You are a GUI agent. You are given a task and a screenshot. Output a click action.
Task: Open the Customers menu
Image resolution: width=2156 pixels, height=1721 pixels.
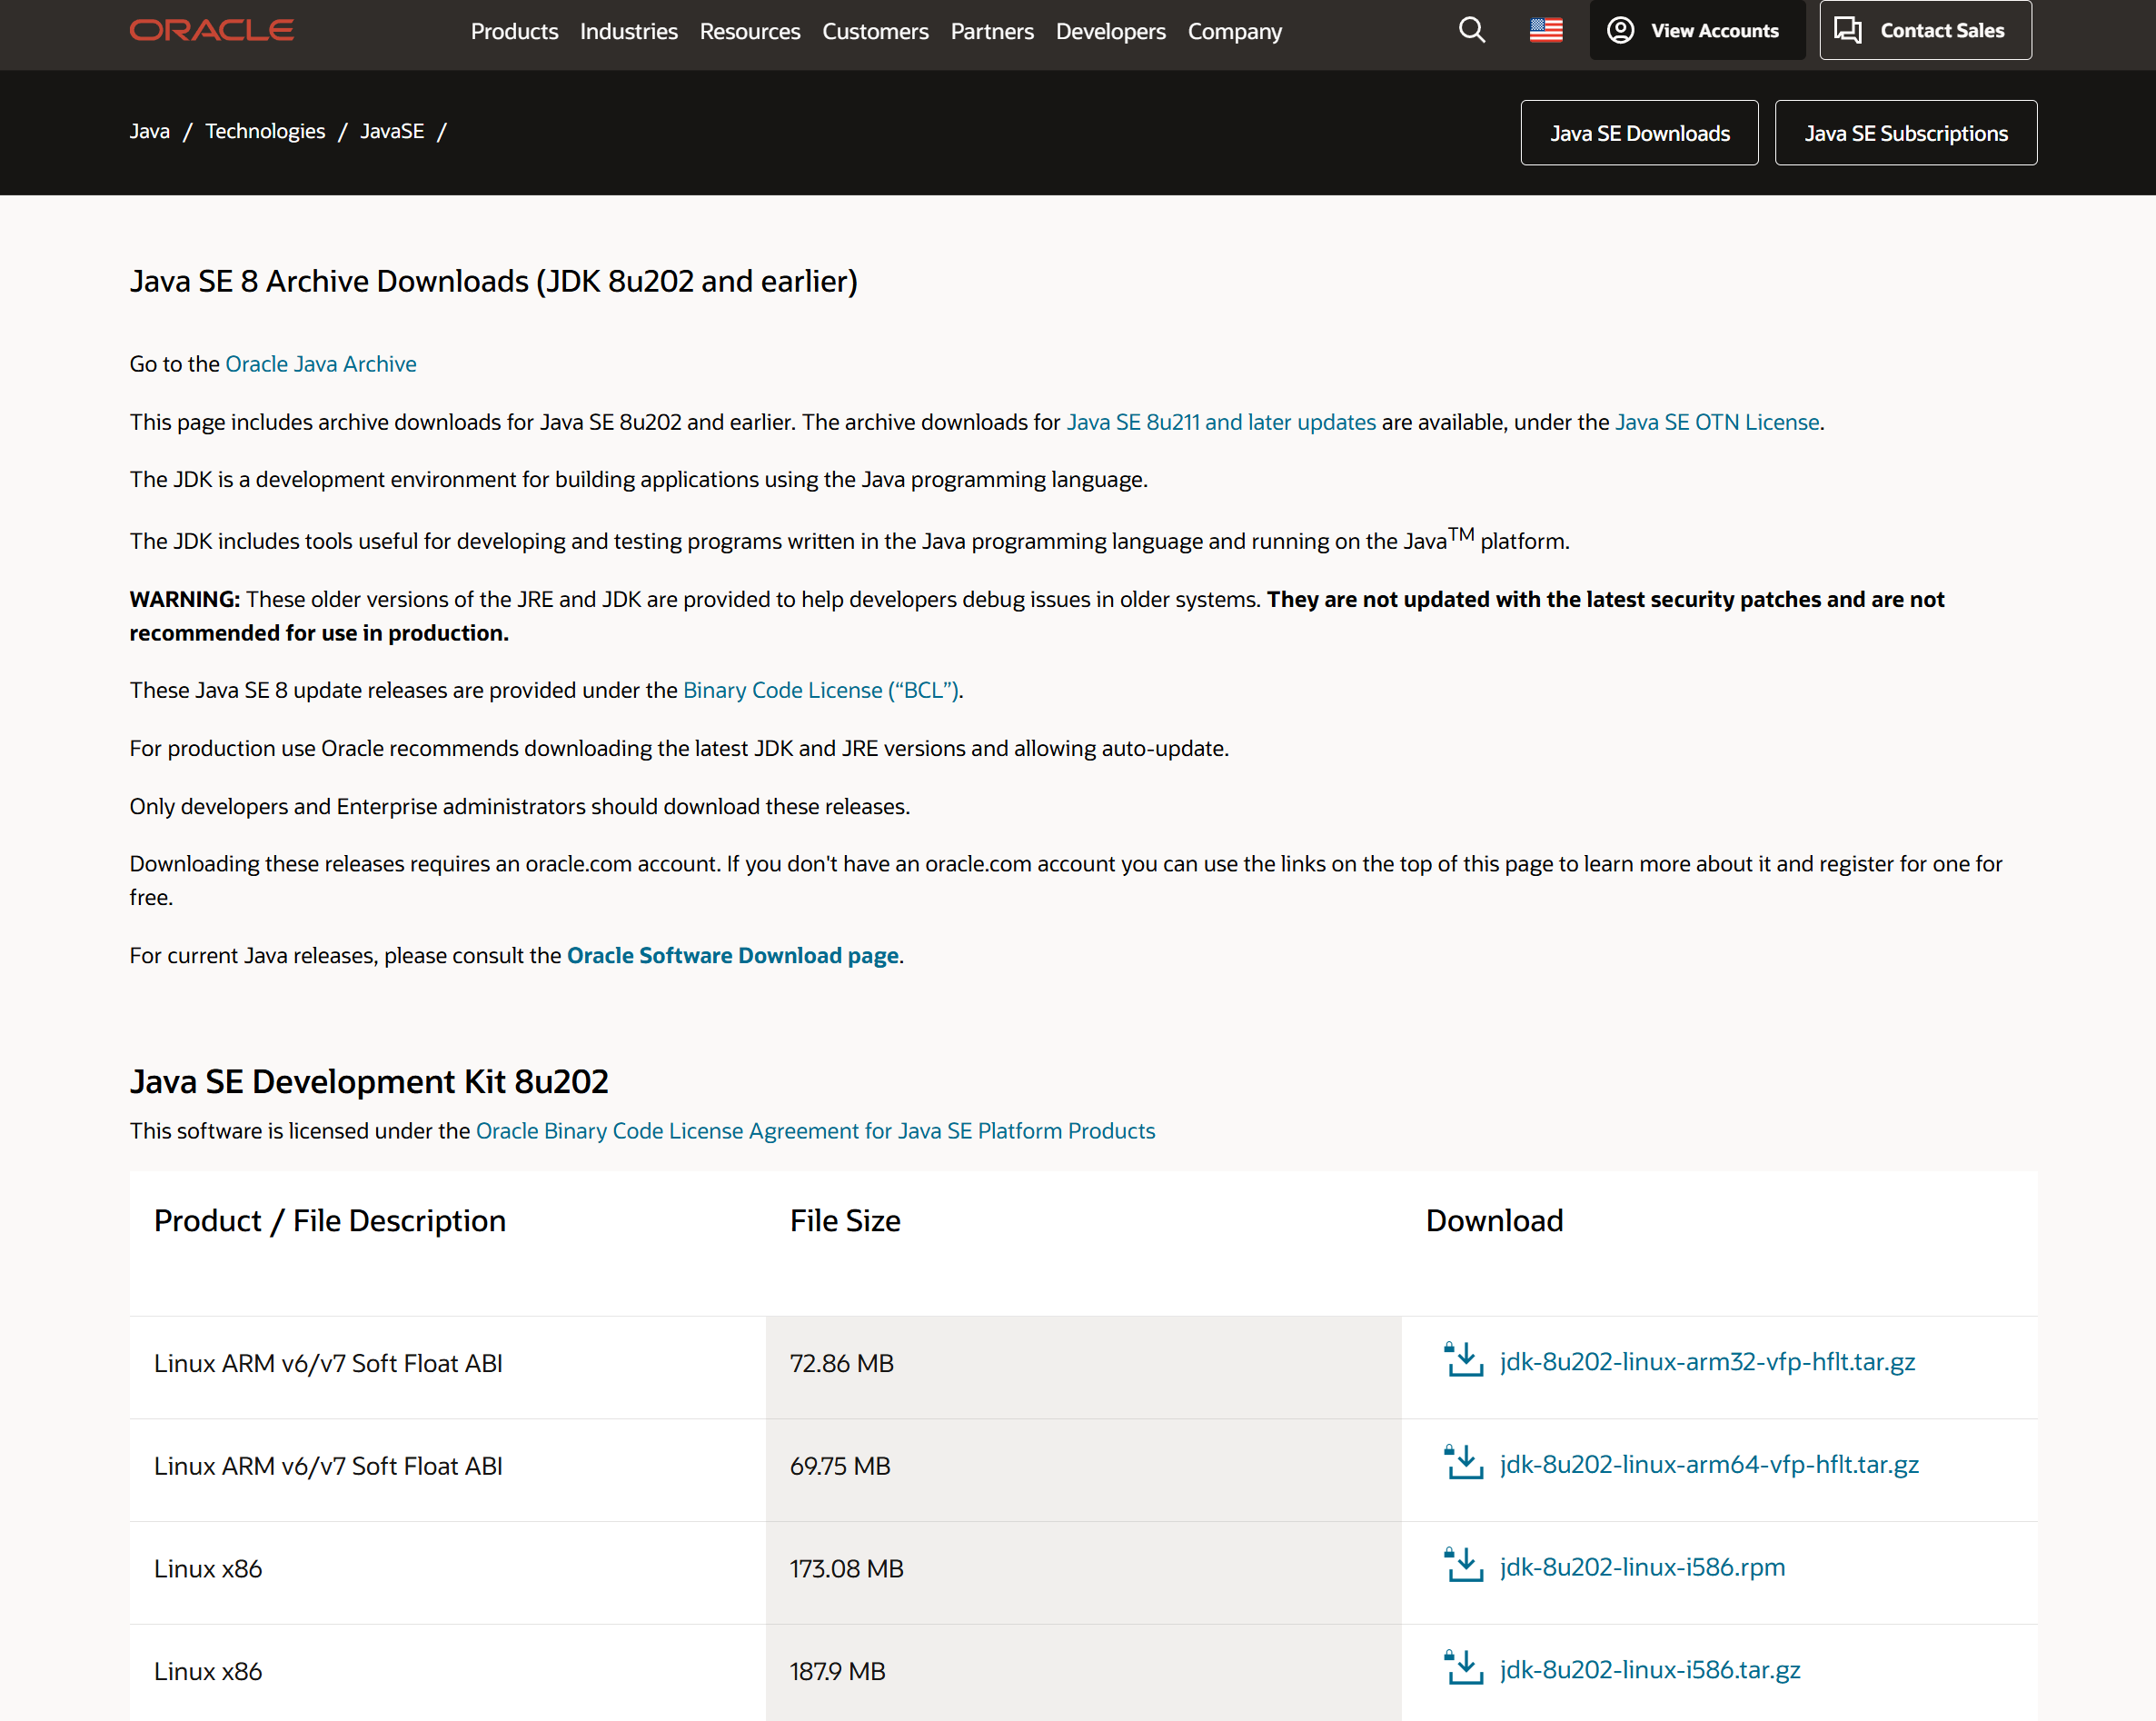coord(875,31)
